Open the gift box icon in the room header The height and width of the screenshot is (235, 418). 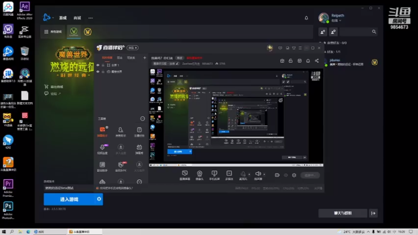(282, 61)
